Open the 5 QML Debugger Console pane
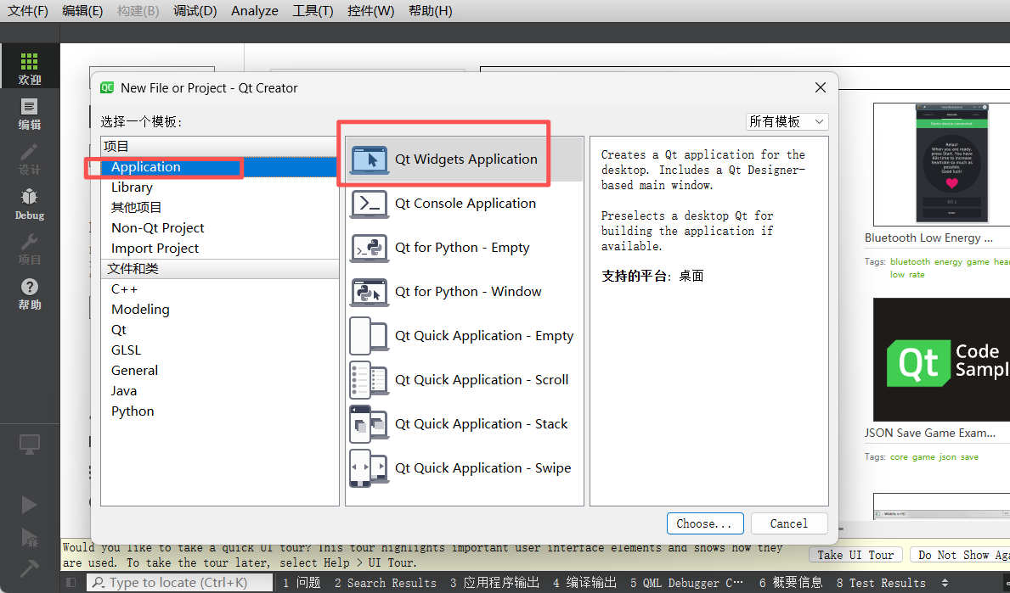This screenshot has width=1010, height=593. pyautogui.click(x=686, y=583)
